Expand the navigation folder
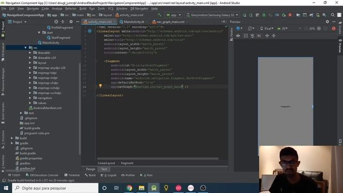The width and height of the screenshot is (343, 193). (x=30, y=98)
